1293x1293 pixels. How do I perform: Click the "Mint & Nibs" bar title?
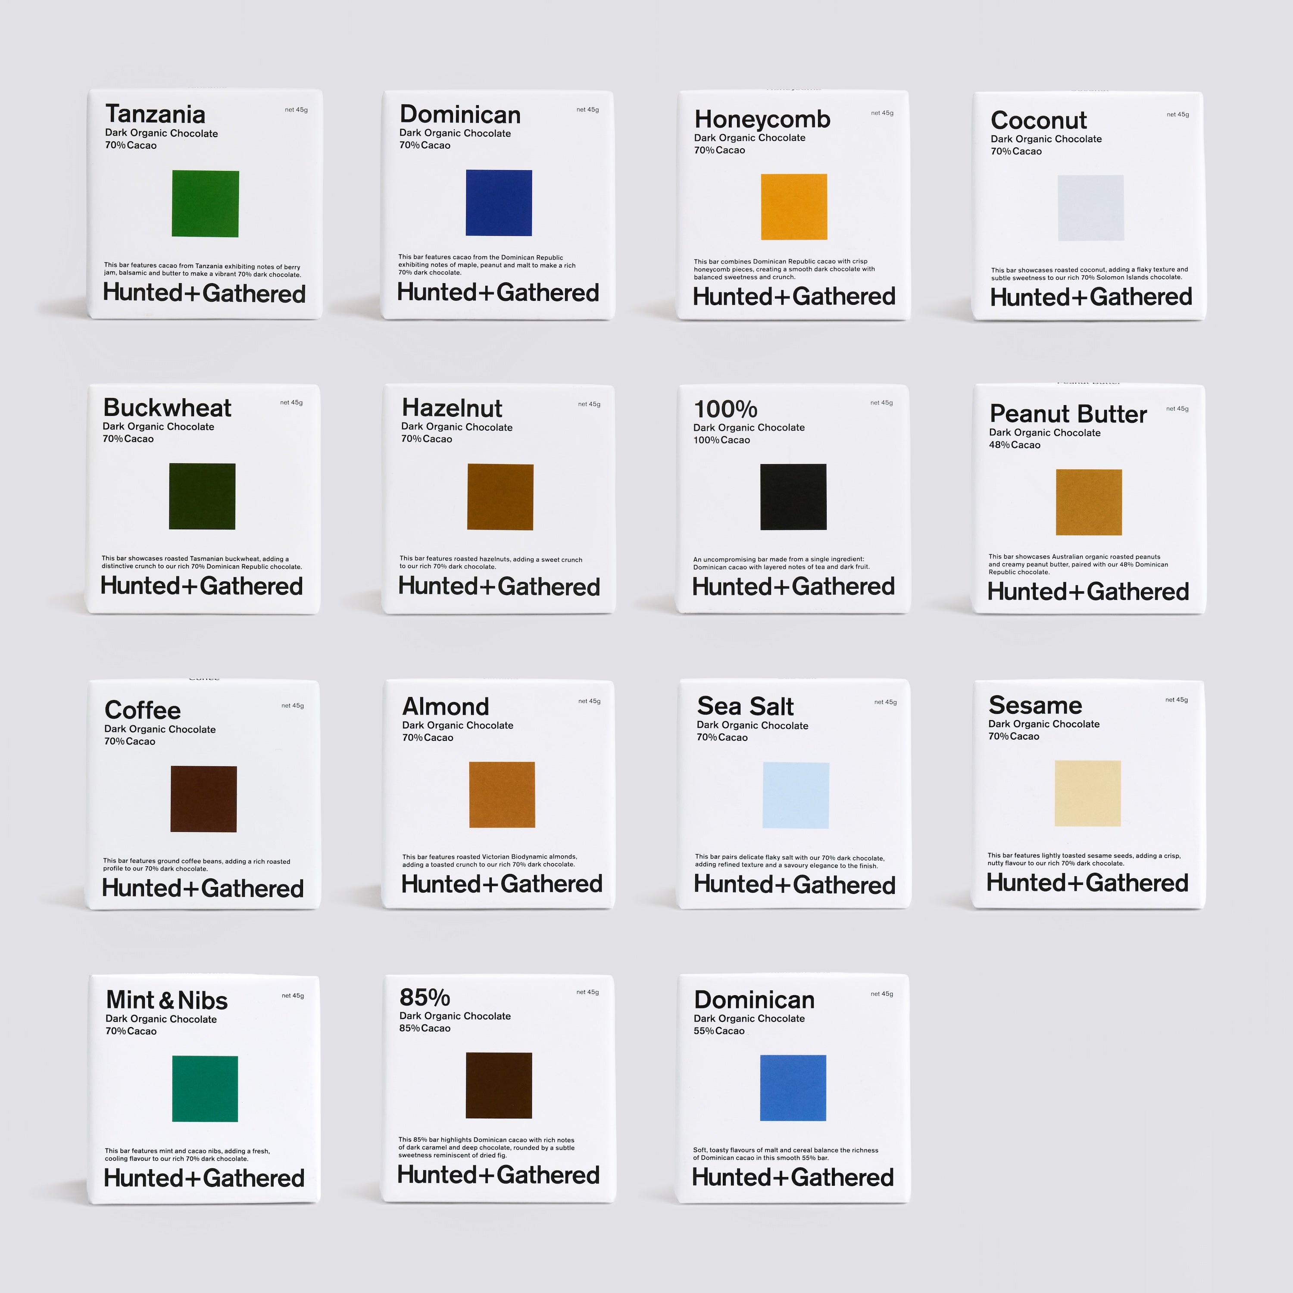point(167,1000)
